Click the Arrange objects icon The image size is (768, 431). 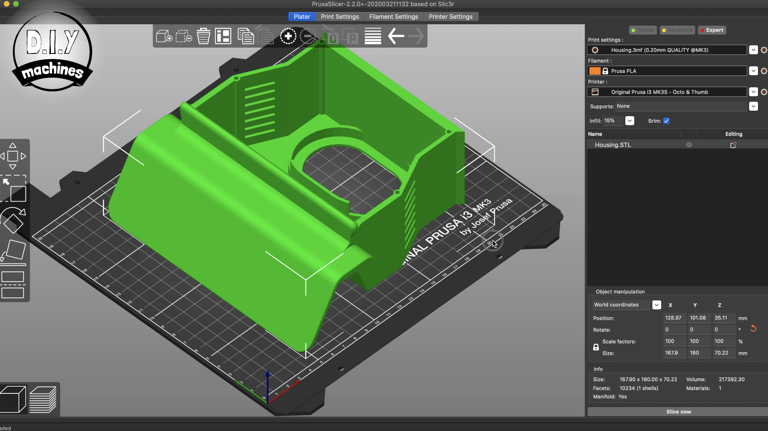(223, 36)
